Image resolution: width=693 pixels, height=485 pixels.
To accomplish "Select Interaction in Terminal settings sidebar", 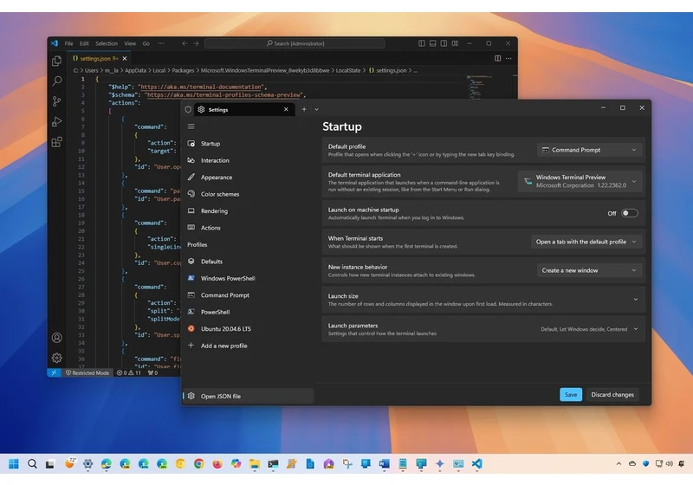I will coord(249,160).
